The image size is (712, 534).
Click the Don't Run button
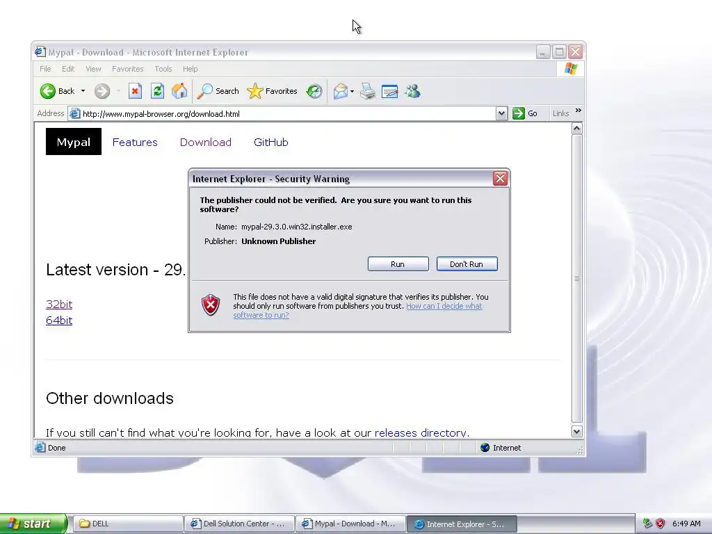click(467, 264)
